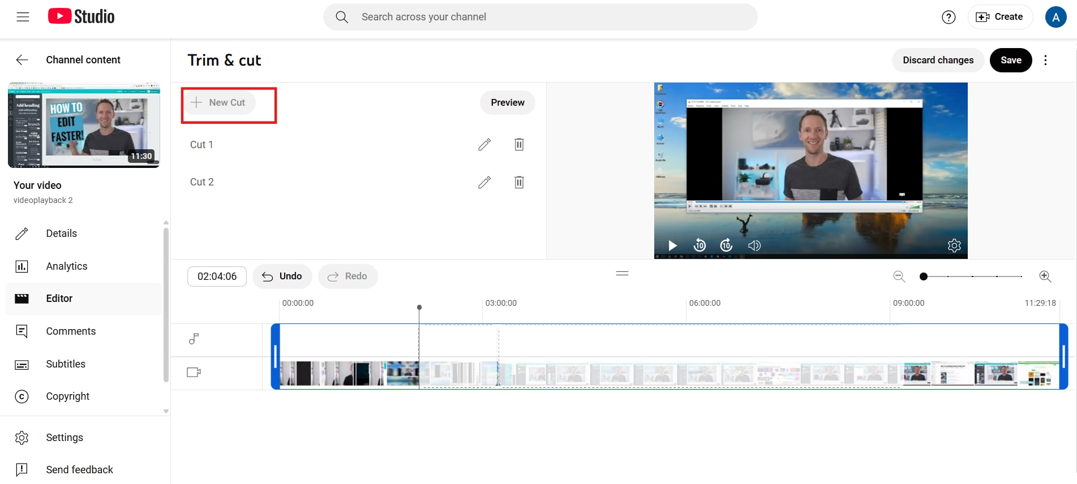
Task: Click the Preview button
Action: pyautogui.click(x=508, y=102)
